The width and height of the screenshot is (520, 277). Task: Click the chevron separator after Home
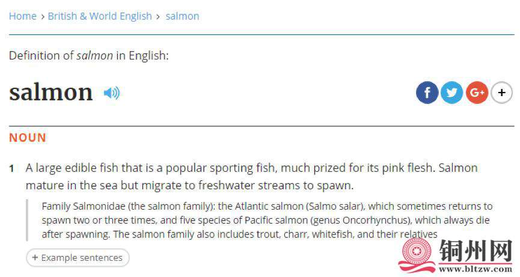tap(43, 17)
